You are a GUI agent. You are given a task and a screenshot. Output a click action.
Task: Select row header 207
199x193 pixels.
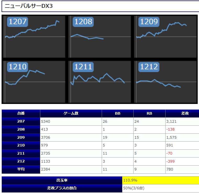21,121
